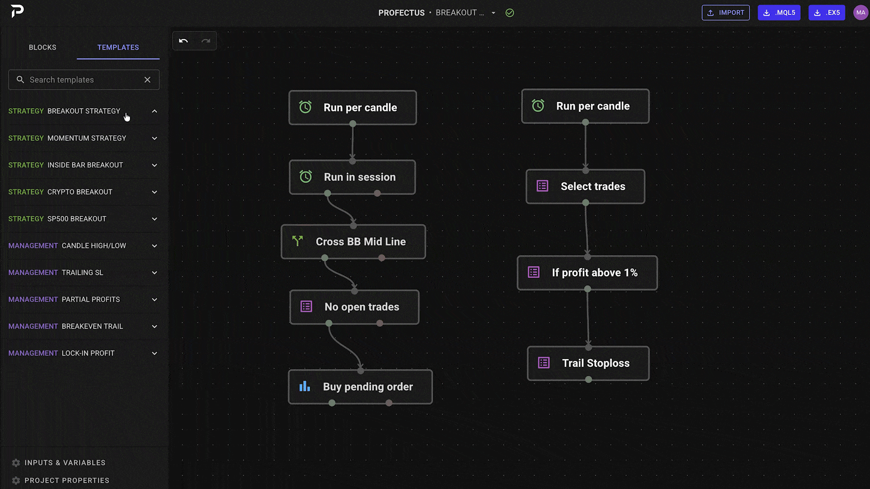The height and width of the screenshot is (489, 870).
Task: Switch to the Blocks tab
Action: pos(43,48)
